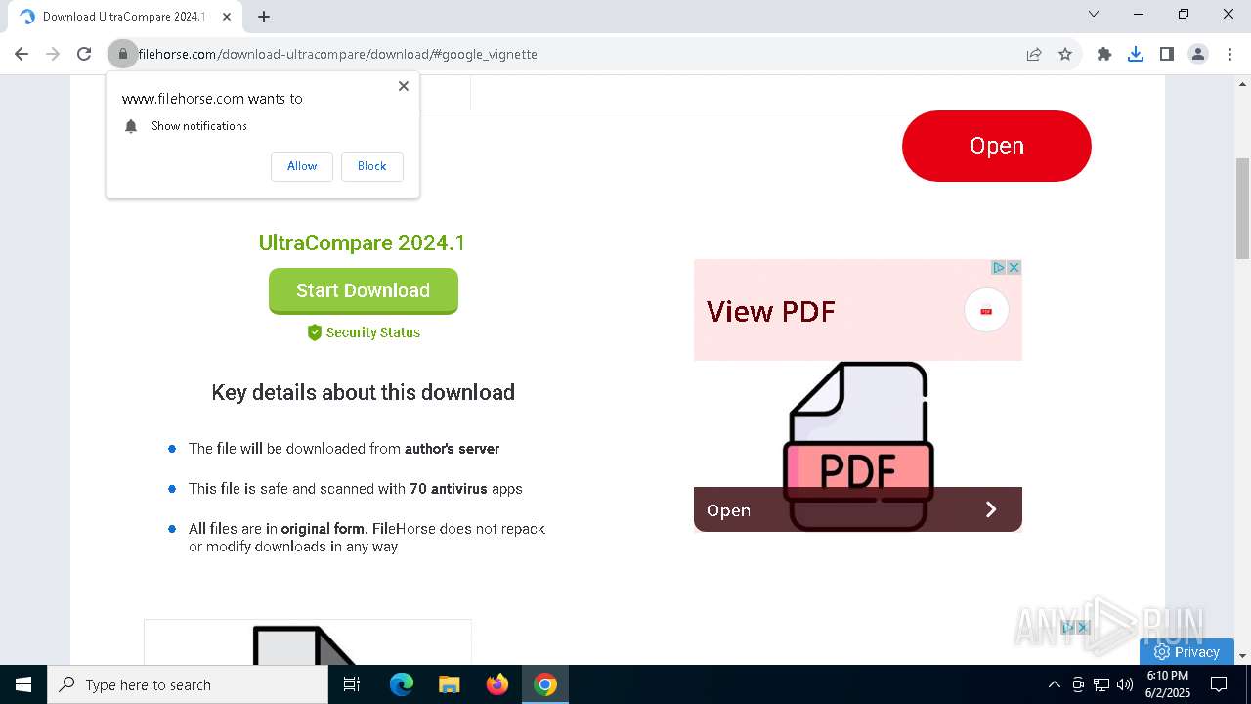Show hidden system tray icons
Image resolution: width=1251 pixels, height=704 pixels.
tap(1054, 684)
